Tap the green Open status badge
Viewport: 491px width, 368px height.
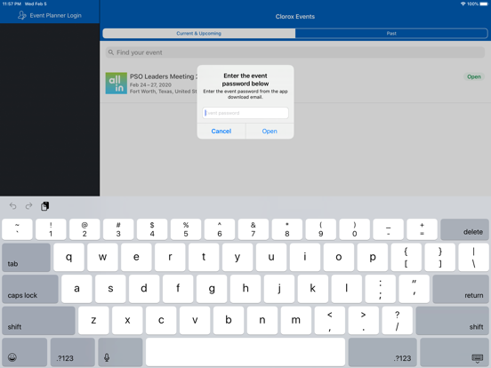point(474,76)
